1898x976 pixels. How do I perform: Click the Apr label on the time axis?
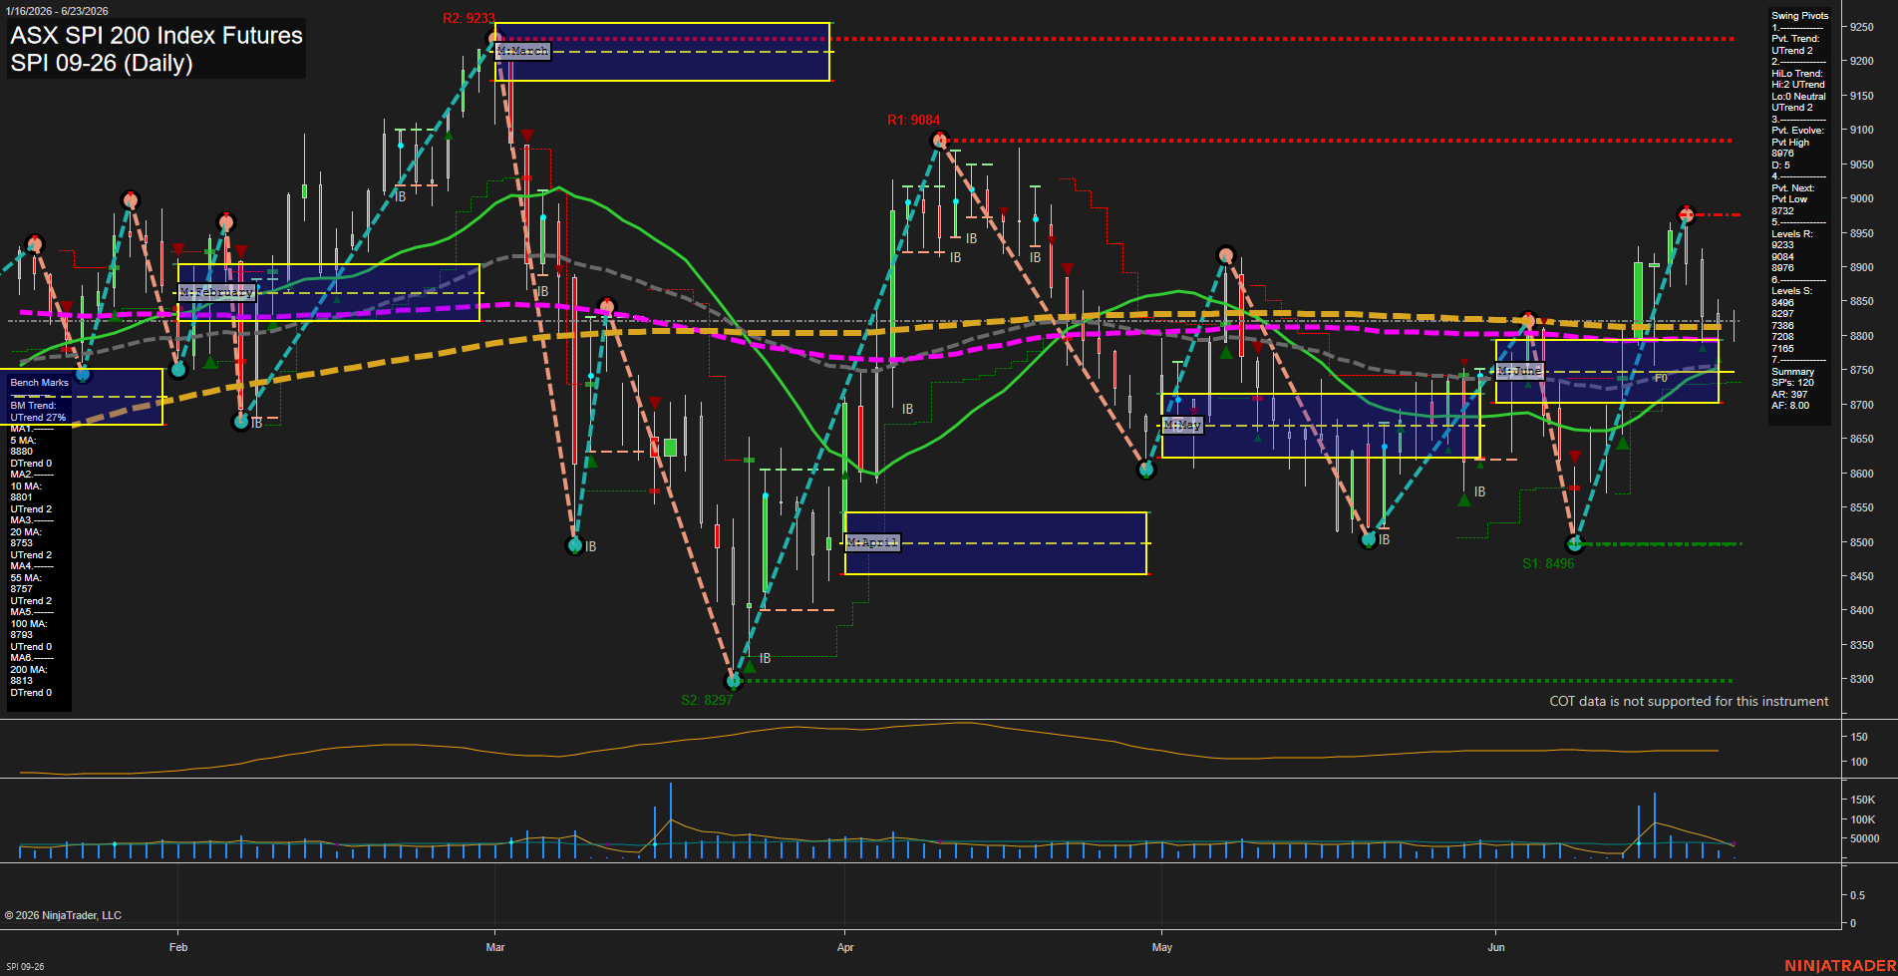tap(845, 947)
